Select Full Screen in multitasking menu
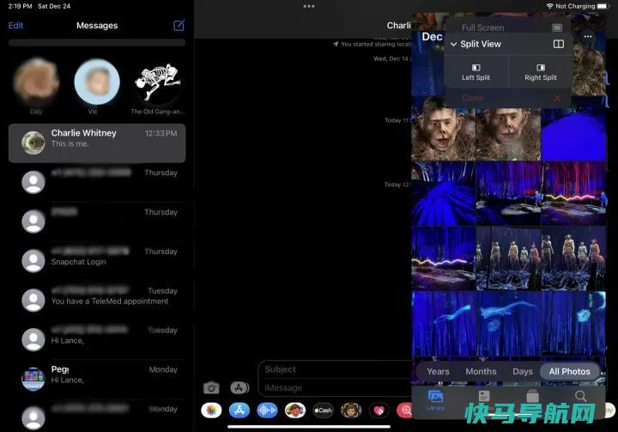The height and width of the screenshot is (432, 618). 507,27
